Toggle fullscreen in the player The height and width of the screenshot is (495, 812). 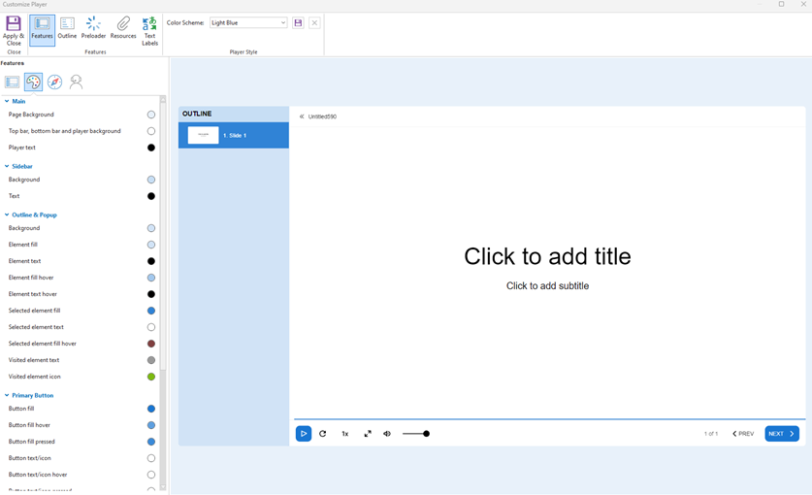click(x=368, y=434)
